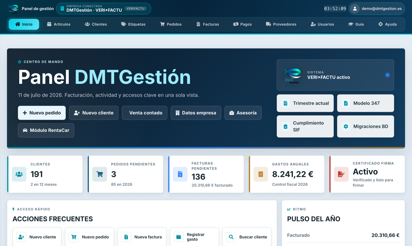The image size is (412, 246).
Task: Click the Nuevo cliente hero button
Action: tap(94, 113)
